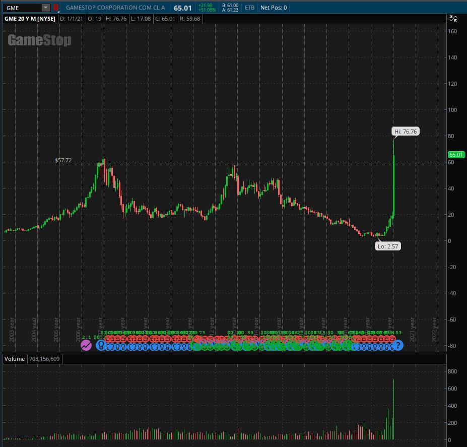The image size is (467, 447).
Task: Click the purple 2:1 stock split marker
Action: [x=86, y=345]
